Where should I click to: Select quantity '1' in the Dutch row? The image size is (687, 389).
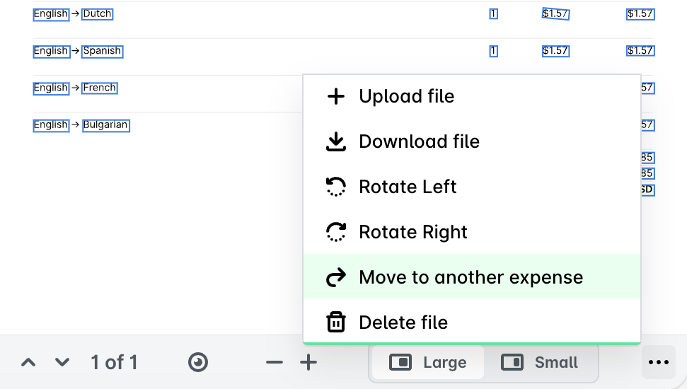[493, 14]
